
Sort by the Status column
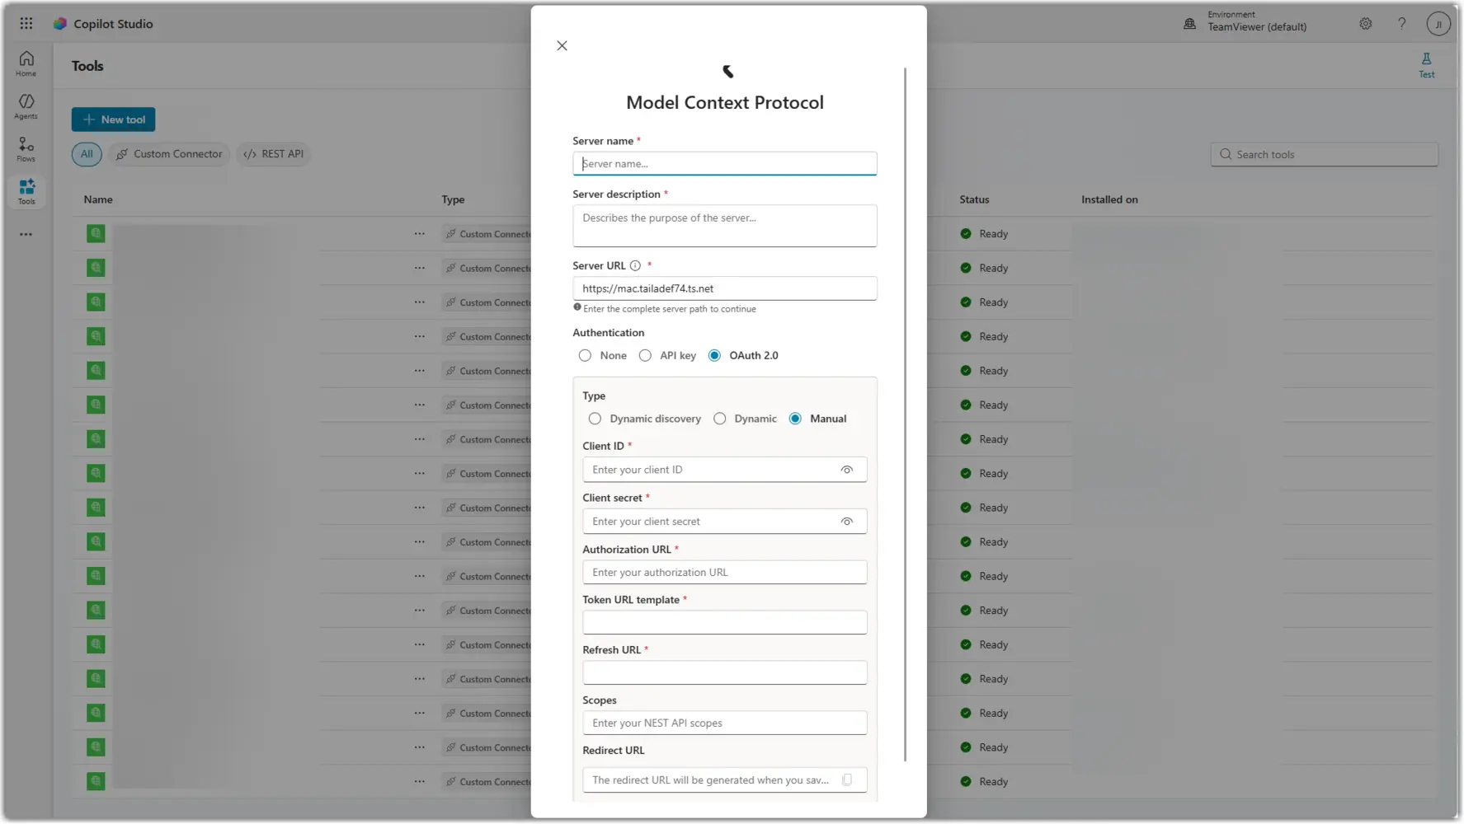(x=974, y=200)
